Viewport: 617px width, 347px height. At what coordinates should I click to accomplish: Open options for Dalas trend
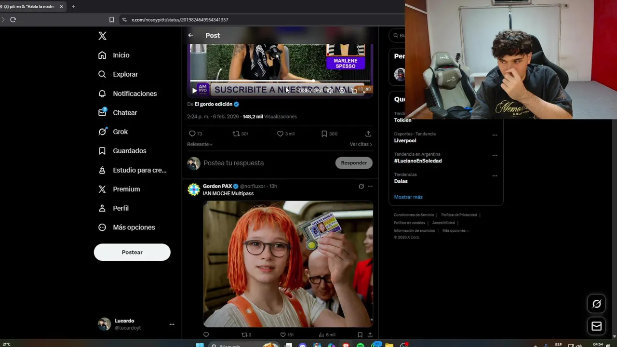pyautogui.click(x=495, y=175)
